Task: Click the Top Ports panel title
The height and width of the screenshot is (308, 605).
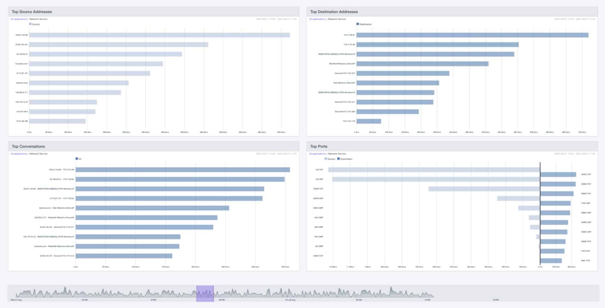Action: coord(319,147)
